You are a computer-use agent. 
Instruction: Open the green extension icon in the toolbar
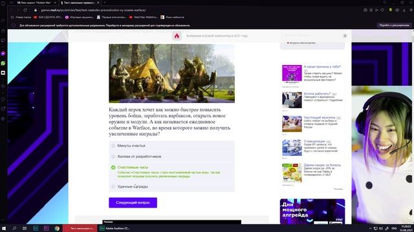coord(391,10)
